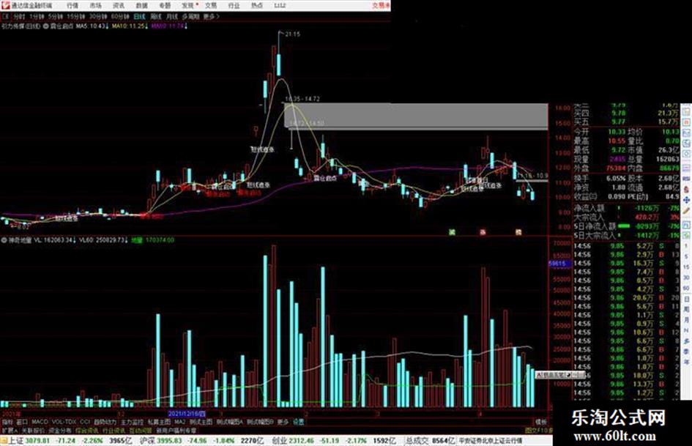Click the circular target icon in right sidebar
The width and height of the screenshot is (692, 446).
(687, 155)
